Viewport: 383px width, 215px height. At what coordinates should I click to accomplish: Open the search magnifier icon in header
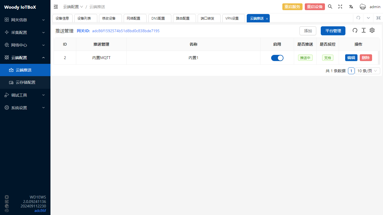[330, 7]
